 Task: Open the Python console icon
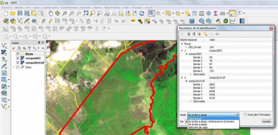(219, 21)
